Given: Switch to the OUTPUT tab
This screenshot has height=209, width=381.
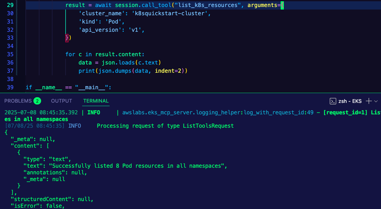Looking at the screenshot, I should pos(61,101).
